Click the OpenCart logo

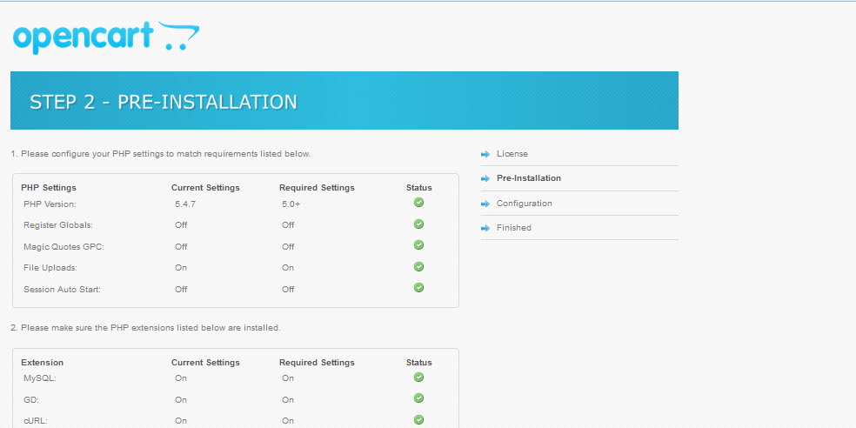point(106,37)
